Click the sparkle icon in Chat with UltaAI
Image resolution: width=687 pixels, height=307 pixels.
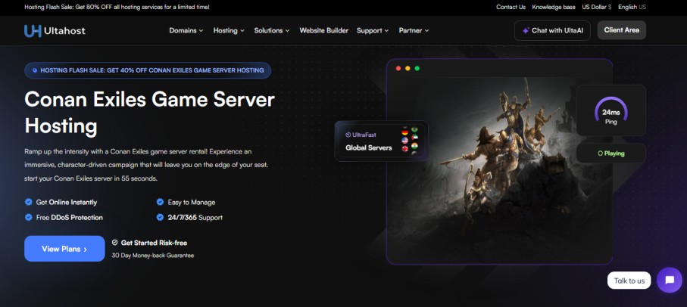click(x=526, y=31)
